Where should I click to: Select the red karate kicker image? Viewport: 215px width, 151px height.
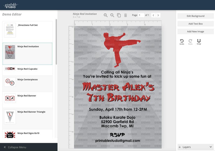tap(122, 50)
